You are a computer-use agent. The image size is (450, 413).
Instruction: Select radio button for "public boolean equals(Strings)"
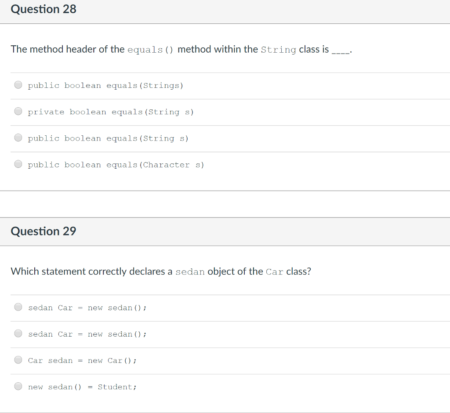(x=18, y=85)
